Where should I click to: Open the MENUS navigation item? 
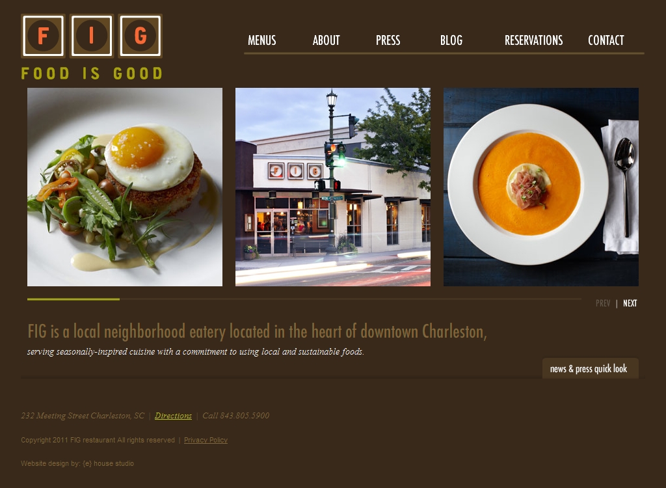click(x=261, y=40)
